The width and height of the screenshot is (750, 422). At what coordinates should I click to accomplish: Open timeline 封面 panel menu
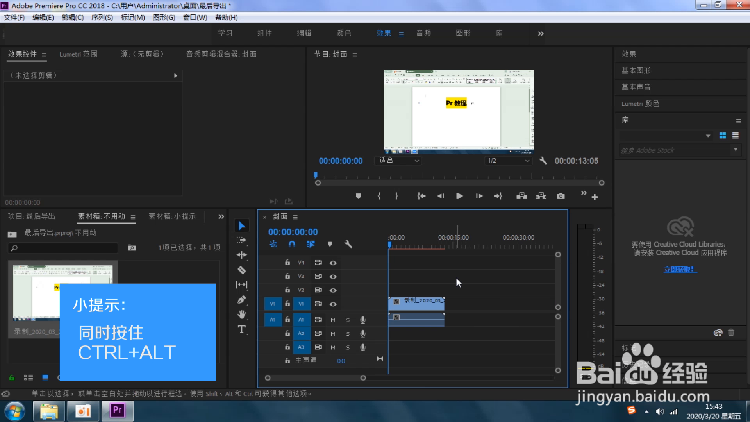pos(295,217)
